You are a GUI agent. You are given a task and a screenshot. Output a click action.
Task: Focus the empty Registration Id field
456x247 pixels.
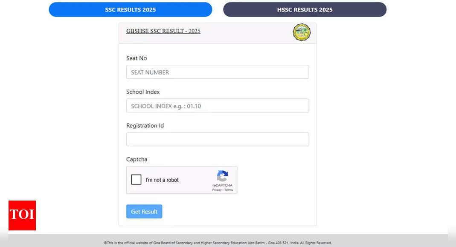click(x=218, y=139)
